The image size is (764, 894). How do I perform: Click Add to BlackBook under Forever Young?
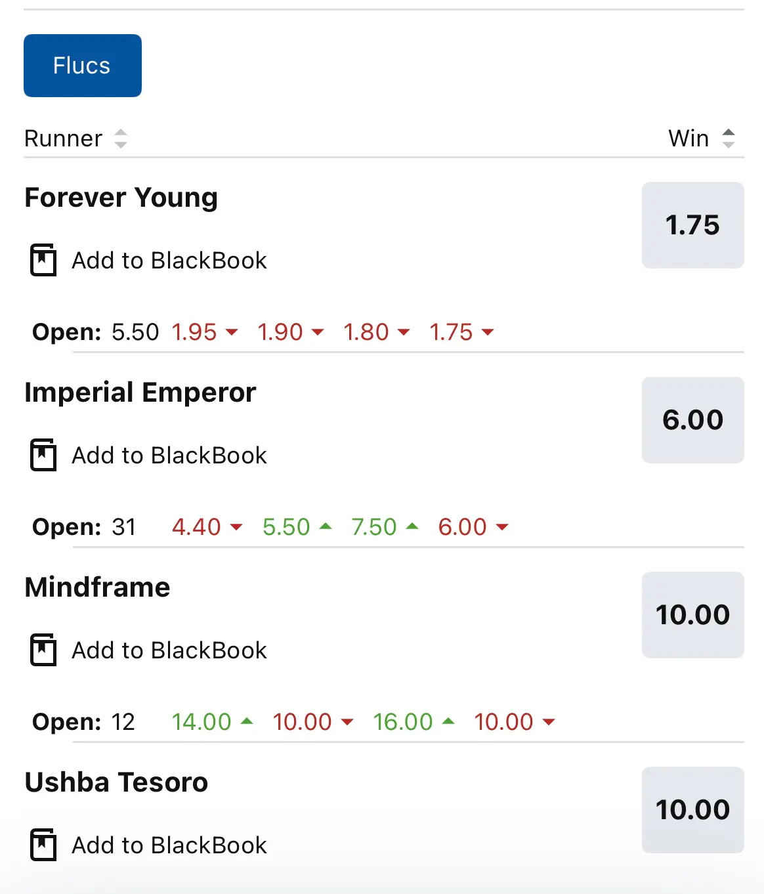(169, 261)
